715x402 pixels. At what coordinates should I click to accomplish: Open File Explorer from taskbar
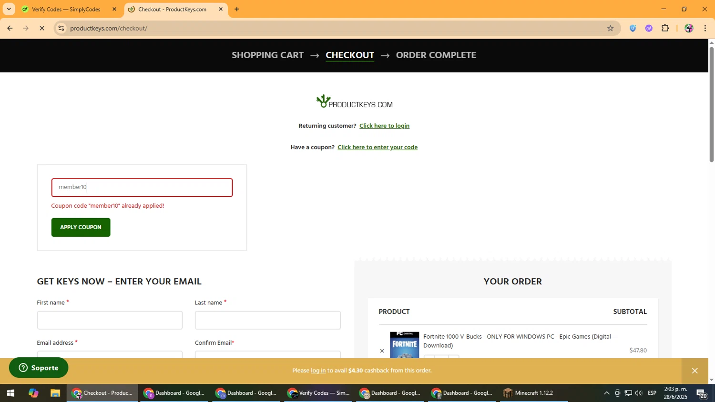(x=55, y=393)
